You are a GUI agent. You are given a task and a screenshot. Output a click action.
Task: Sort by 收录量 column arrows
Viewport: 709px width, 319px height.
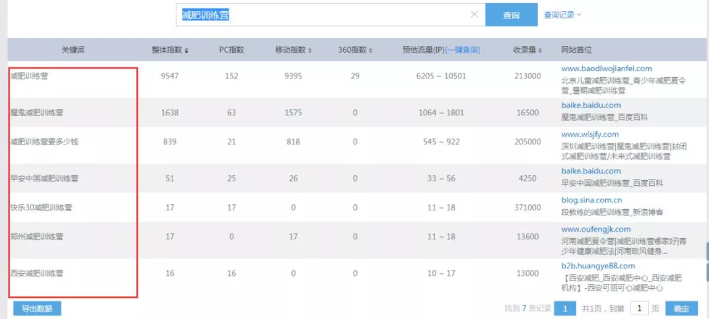[541, 51]
